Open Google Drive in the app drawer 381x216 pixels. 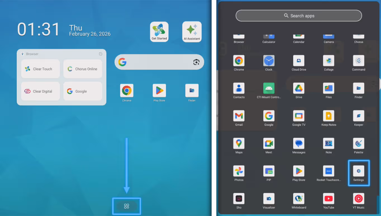(299, 91)
